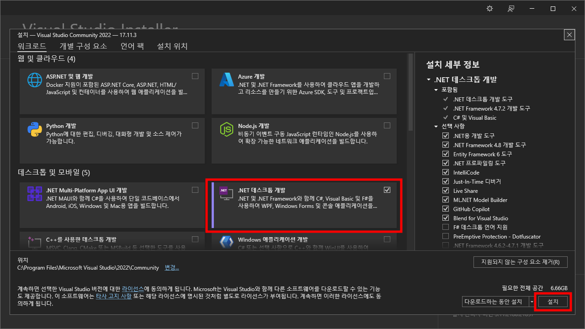
Task: Click the Windows application development icon
Action: 227,242
